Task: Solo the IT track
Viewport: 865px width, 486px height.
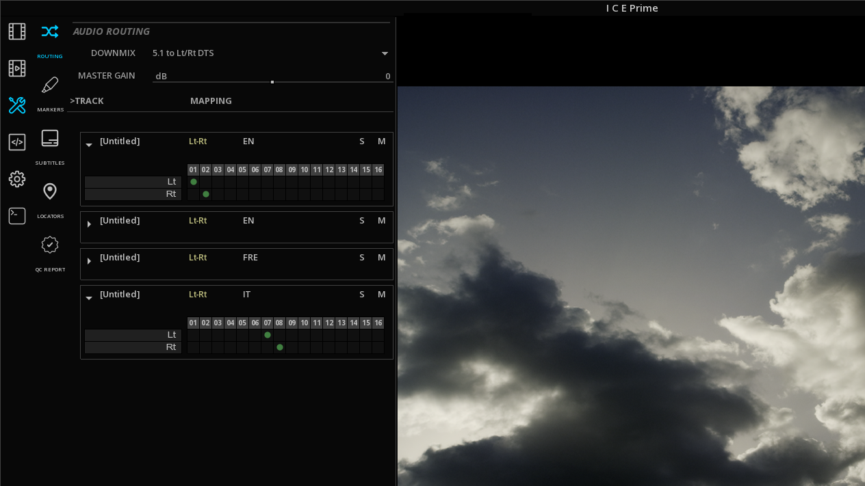Action: coord(362,295)
